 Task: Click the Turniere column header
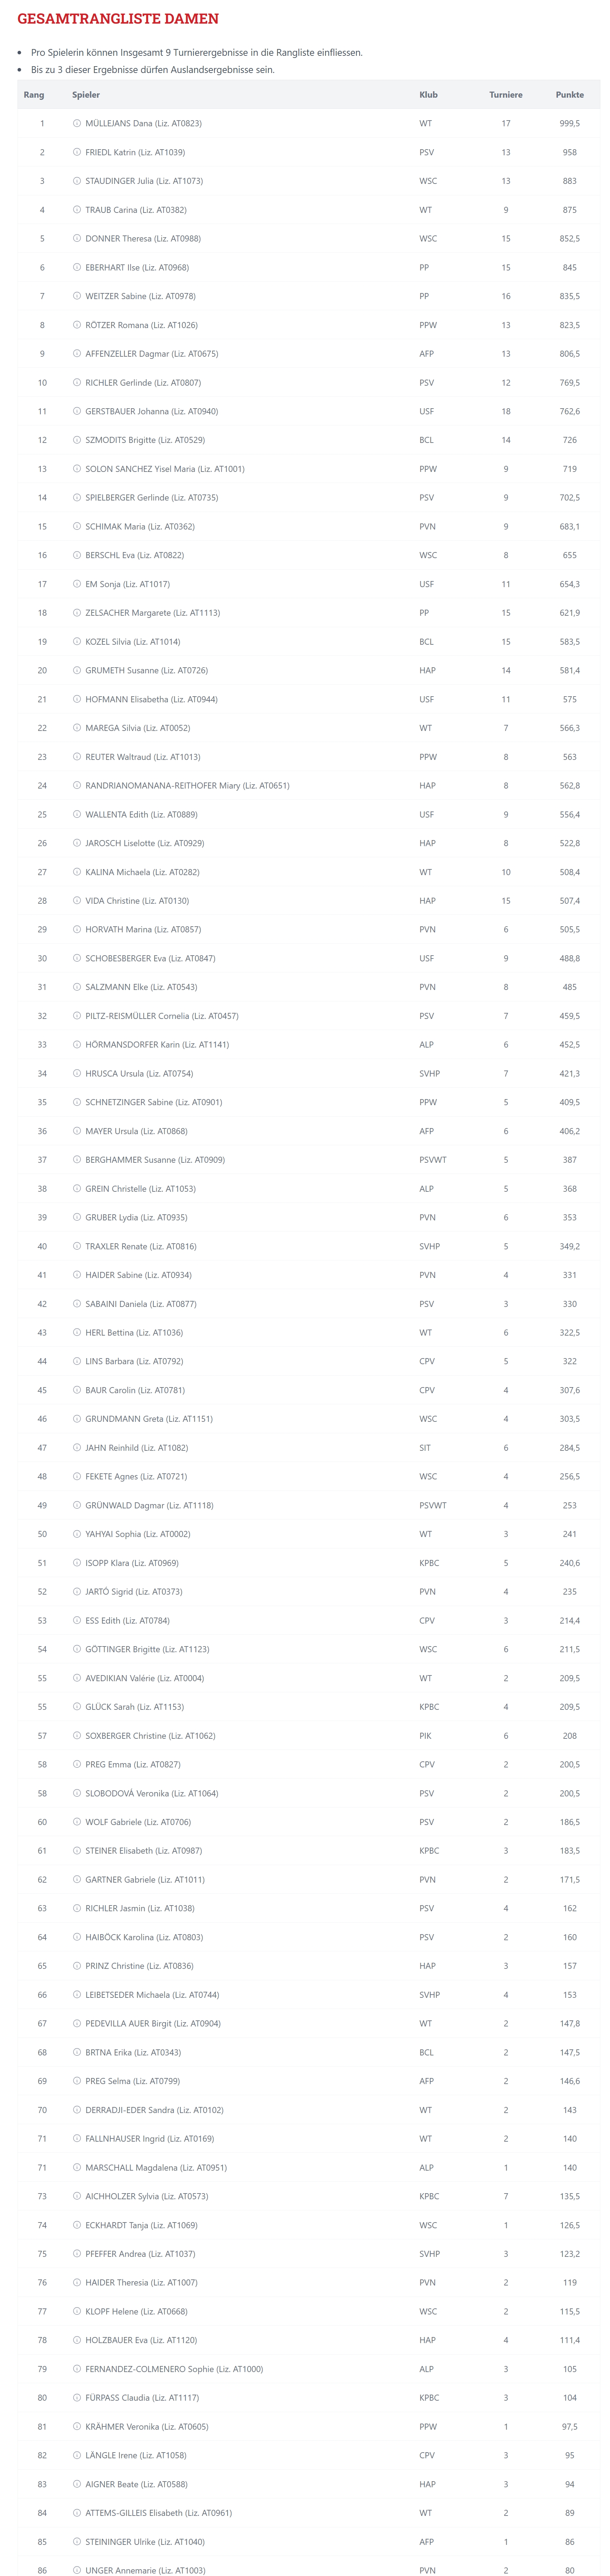coord(505,95)
